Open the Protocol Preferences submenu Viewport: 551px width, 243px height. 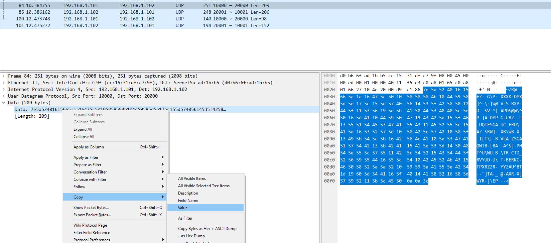[115, 240]
